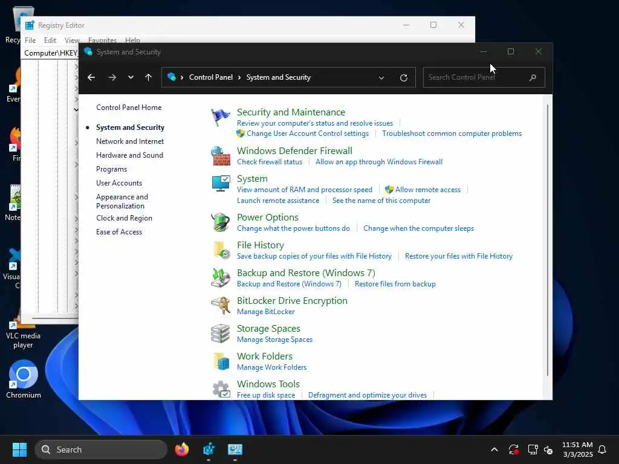Click View amount of RAM and processor speed
619x464 pixels.
[305, 190]
